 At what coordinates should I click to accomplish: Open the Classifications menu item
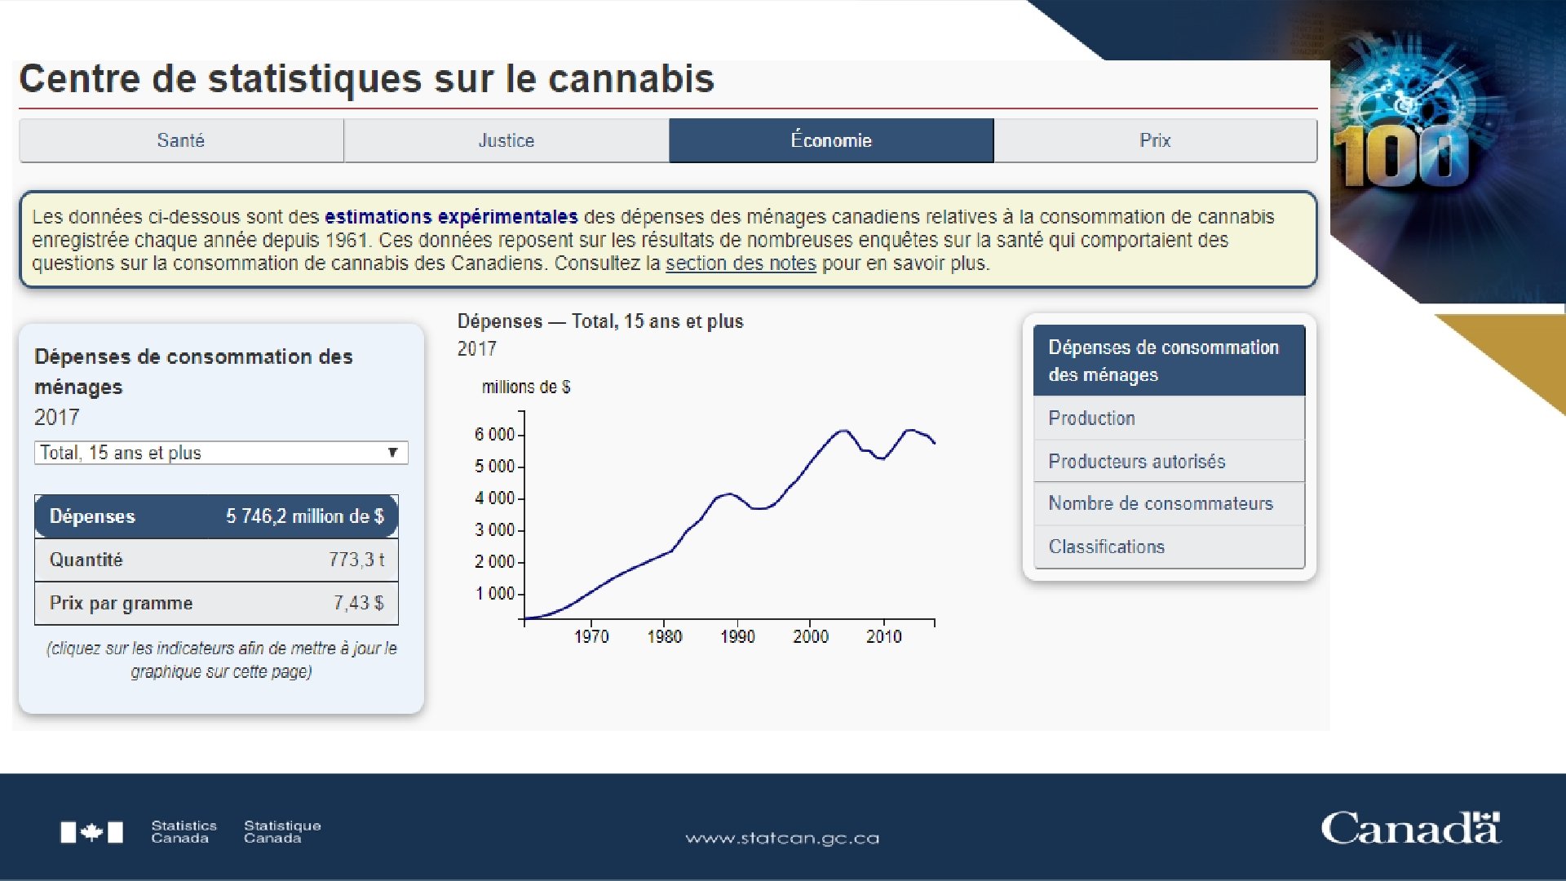click(x=1168, y=547)
